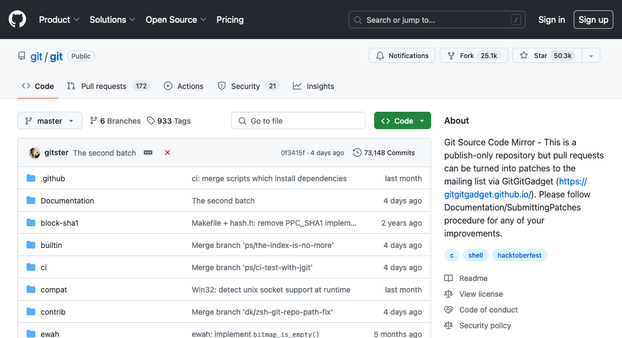Screen dimensions: 622x338
Task: Click the scale icon beside Security policy
Action: (x=448, y=326)
